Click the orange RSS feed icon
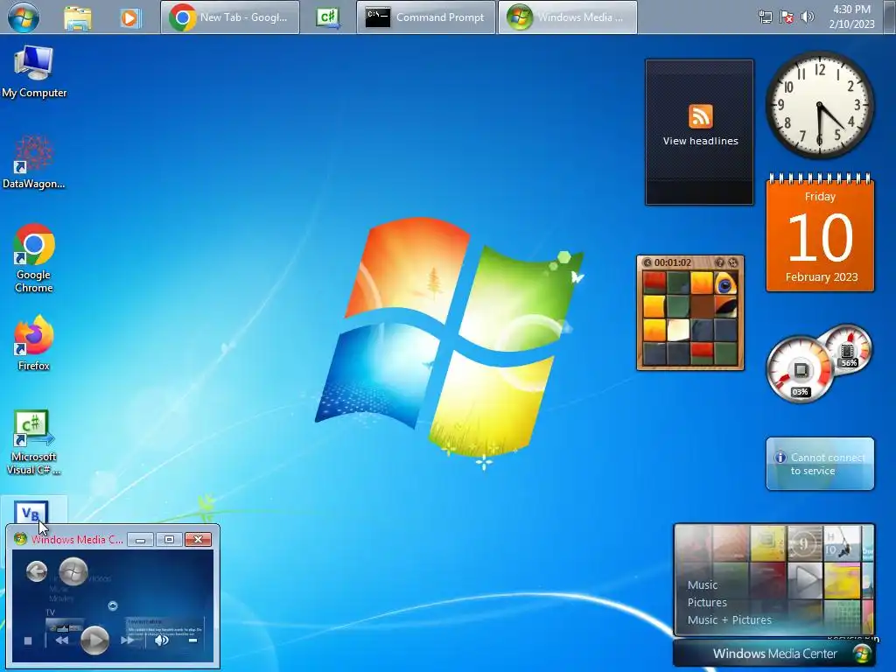 pyautogui.click(x=701, y=116)
